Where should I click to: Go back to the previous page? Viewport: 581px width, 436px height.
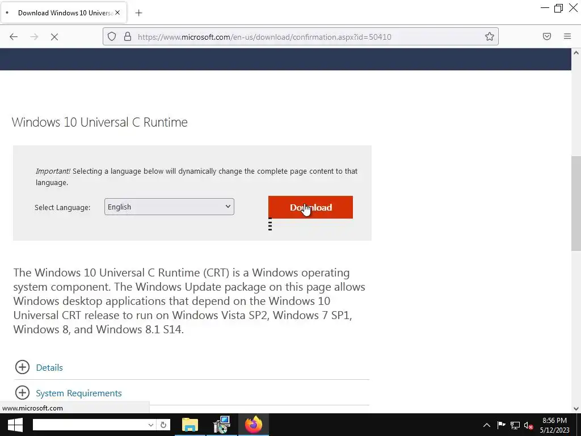(14, 37)
